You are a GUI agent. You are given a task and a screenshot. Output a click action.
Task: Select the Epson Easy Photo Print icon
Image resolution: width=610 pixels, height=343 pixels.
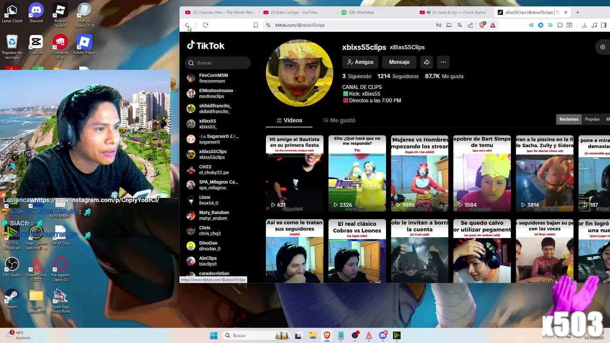point(60,302)
